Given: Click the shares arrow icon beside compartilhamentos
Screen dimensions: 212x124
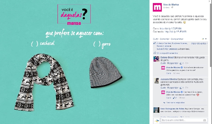Looking at the screenshot, I should [x=155, y=53].
